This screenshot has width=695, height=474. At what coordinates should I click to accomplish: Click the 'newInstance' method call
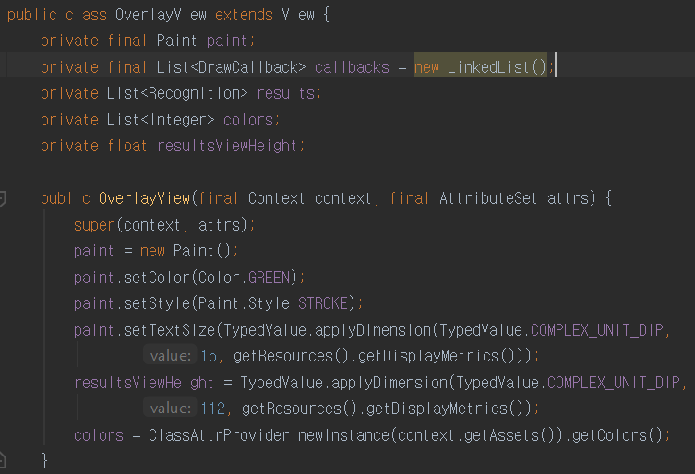click(x=343, y=435)
